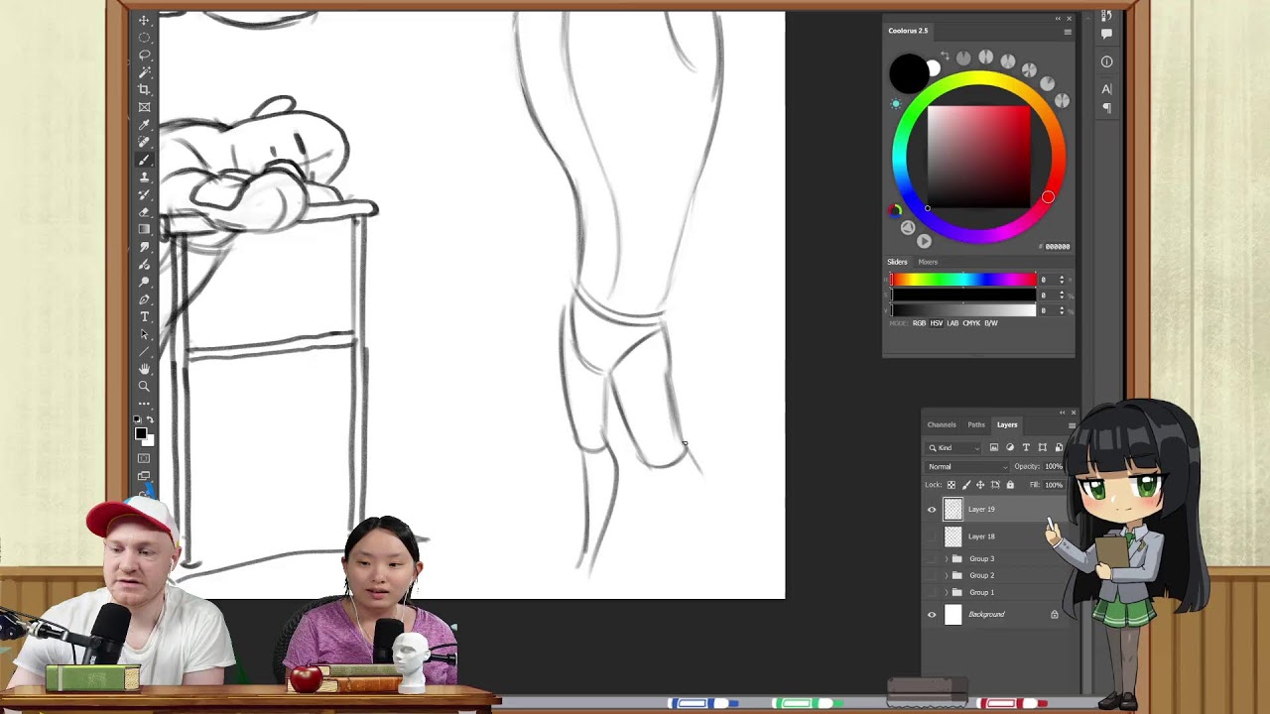Toggle Quick Mask mode in toolbar
This screenshot has width=1270, height=714.
pyautogui.click(x=144, y=458)
